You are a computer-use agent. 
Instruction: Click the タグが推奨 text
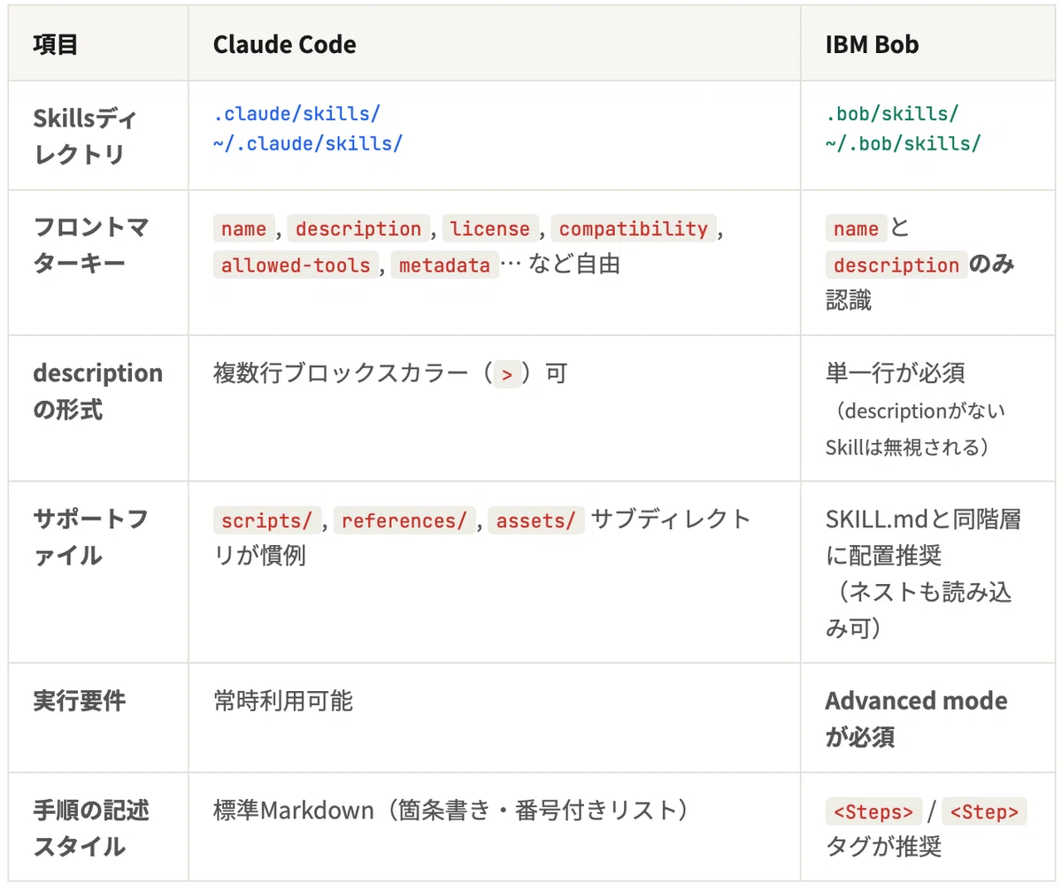(883, 847)
